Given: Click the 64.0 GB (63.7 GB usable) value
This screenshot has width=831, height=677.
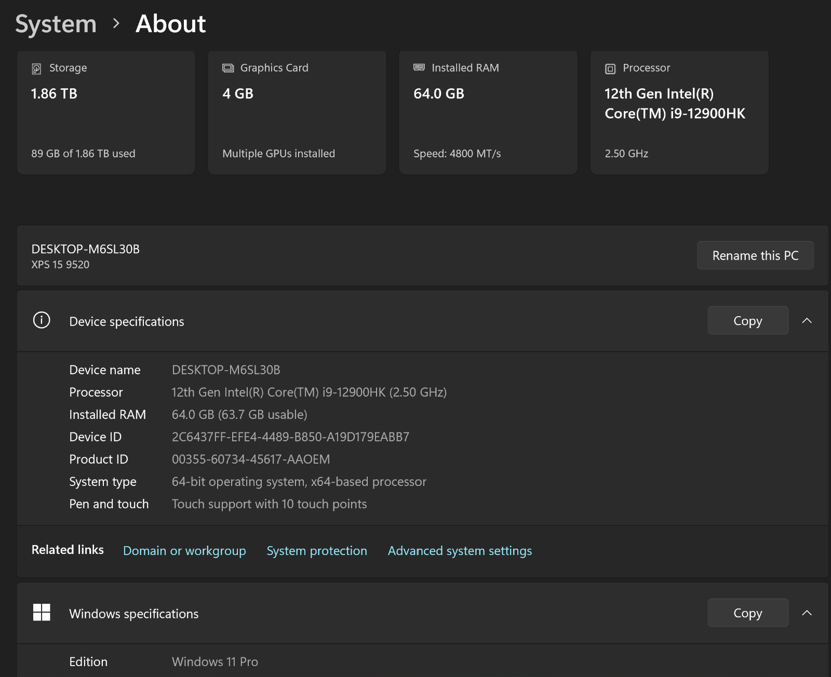Looking at the screenshot, I should click(x=239, y=414).
